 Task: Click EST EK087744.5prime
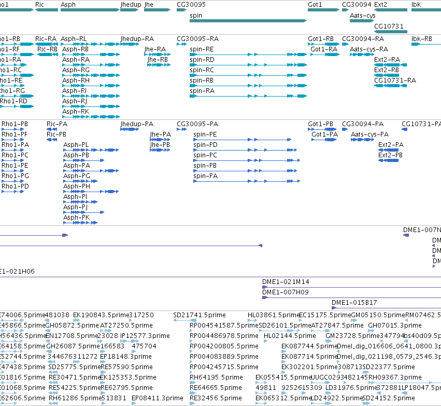(x=284, y=351)
